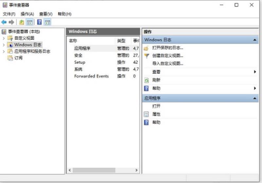262x183 pixels.
Task: Collapse the 应用程序 actions section
Action: (255, 98)
